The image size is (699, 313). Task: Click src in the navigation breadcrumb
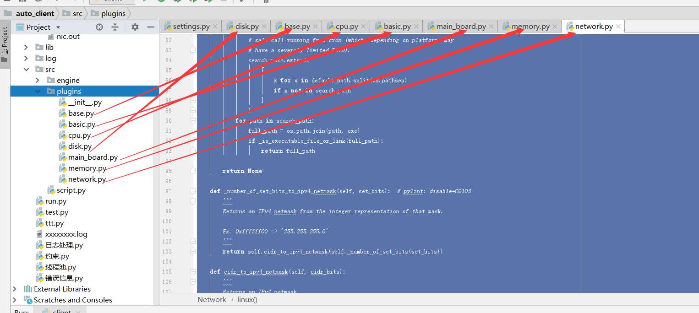77,13
